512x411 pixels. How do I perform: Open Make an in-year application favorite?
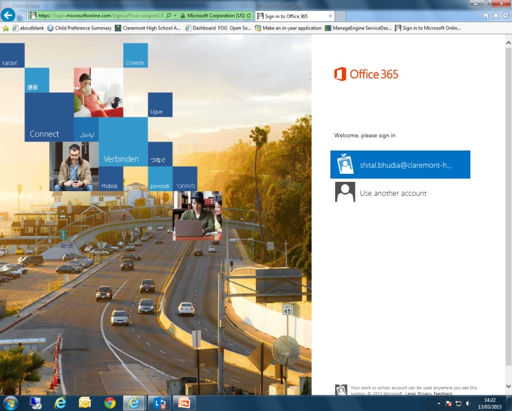pos(289,28)
